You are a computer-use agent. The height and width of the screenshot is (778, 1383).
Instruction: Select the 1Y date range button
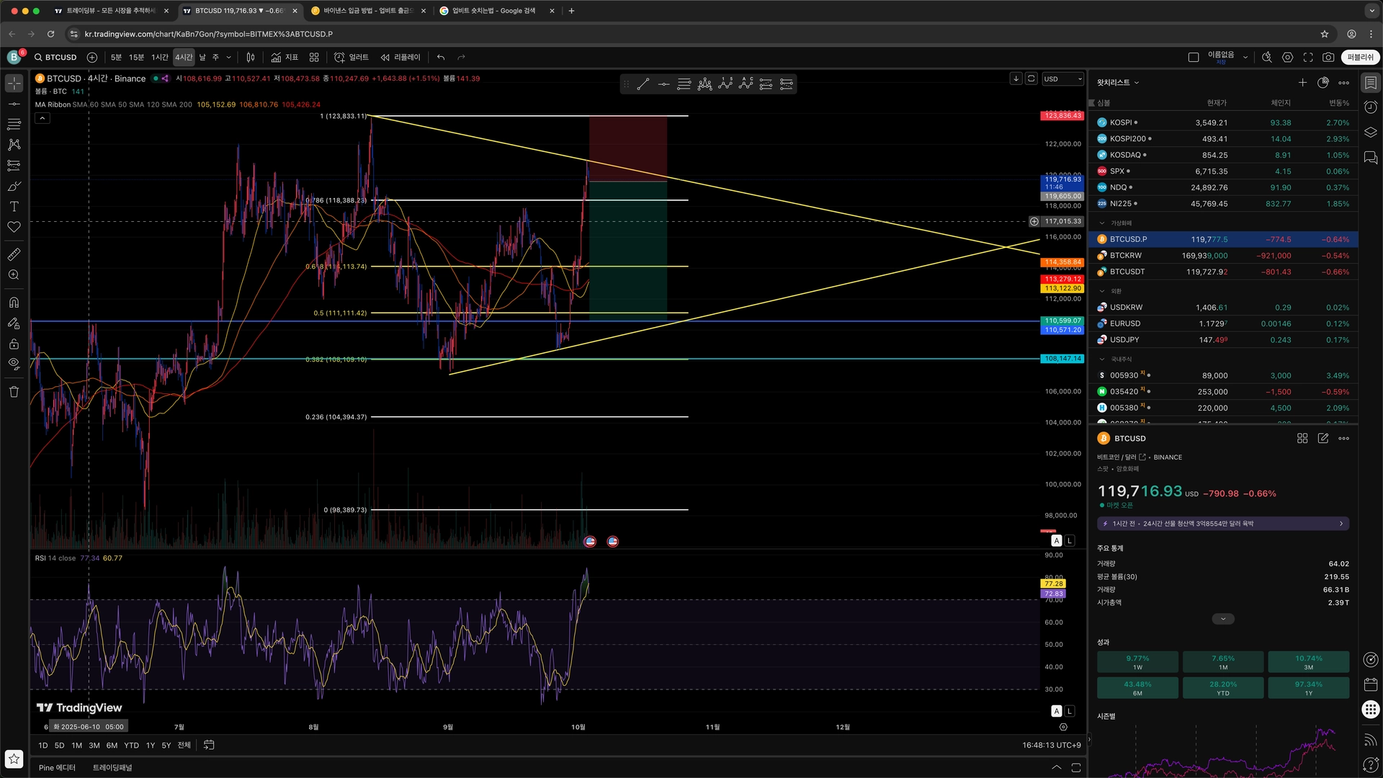pos(150,746)
